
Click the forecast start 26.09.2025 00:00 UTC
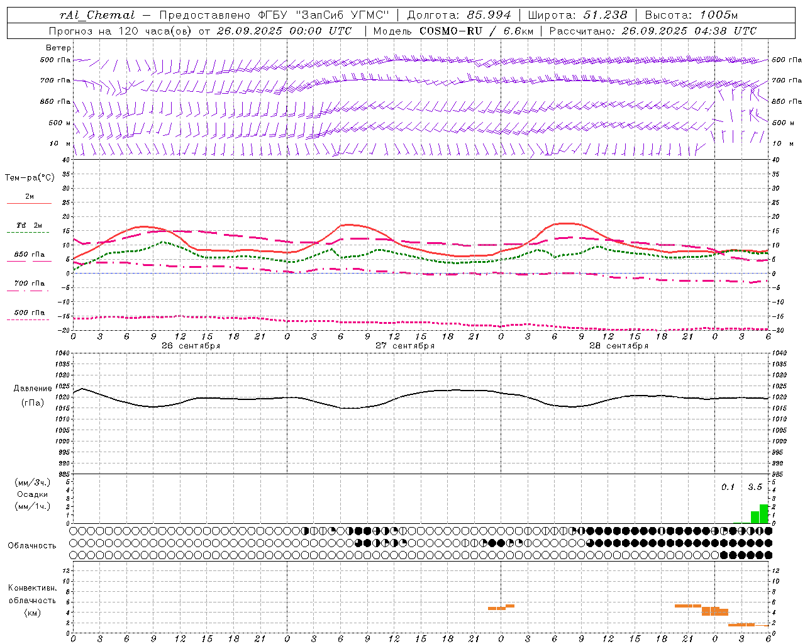[x=284, y=31]
